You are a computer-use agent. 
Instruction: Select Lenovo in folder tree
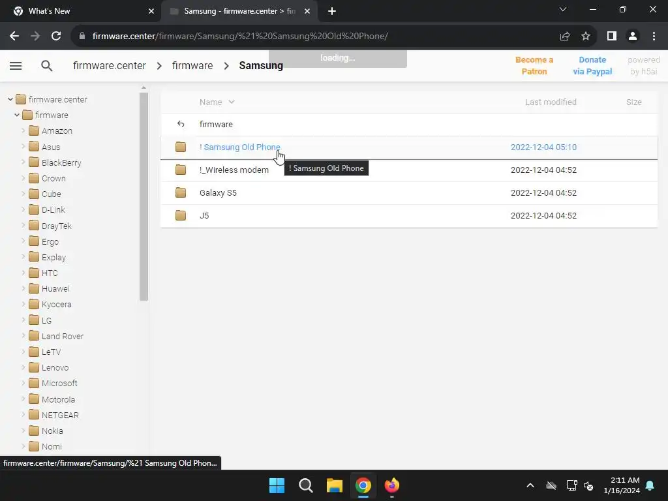55,367
